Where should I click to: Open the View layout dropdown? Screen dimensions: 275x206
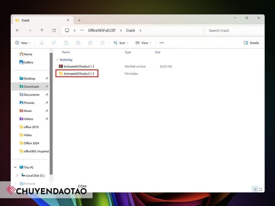pos(143,43)
